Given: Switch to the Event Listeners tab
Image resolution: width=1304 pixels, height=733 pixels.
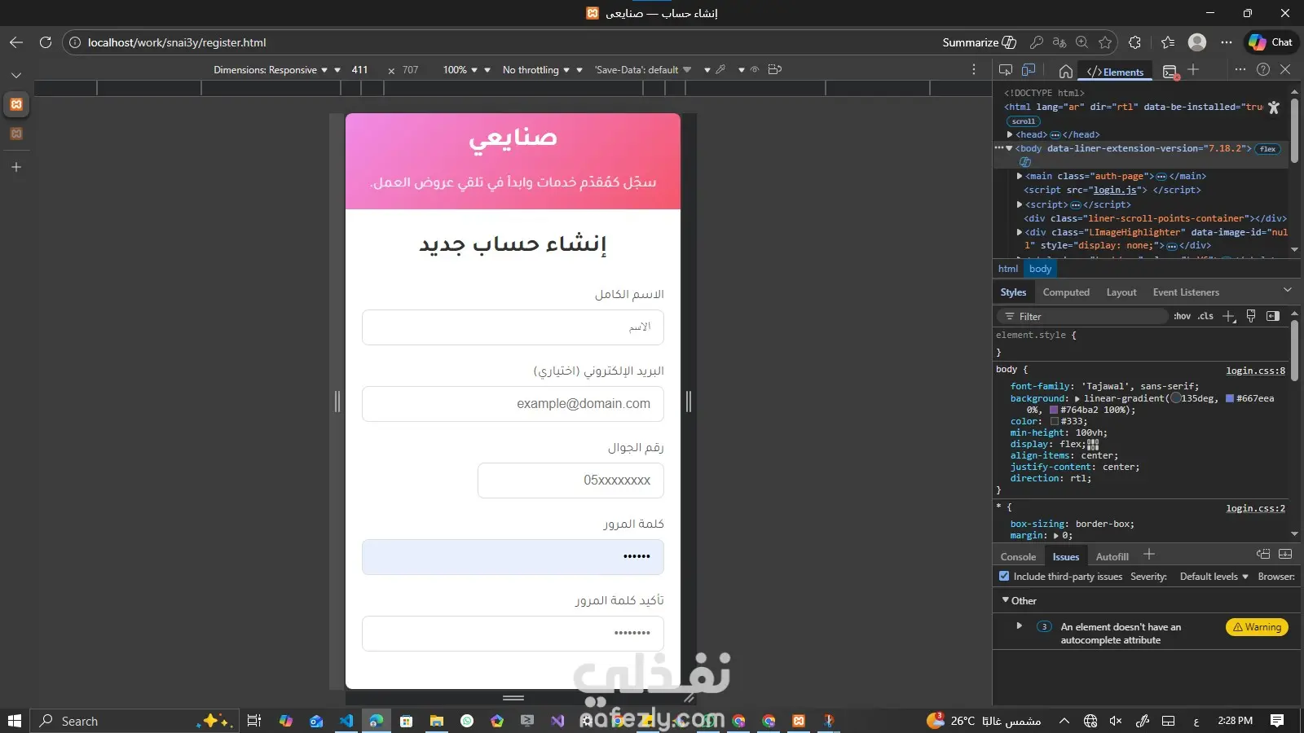Looking at the screenshot, I should click(1186, 292).
